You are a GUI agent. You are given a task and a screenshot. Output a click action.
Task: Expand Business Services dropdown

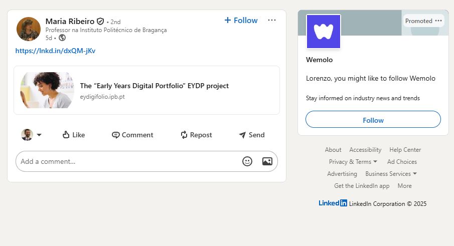point(391,174)
